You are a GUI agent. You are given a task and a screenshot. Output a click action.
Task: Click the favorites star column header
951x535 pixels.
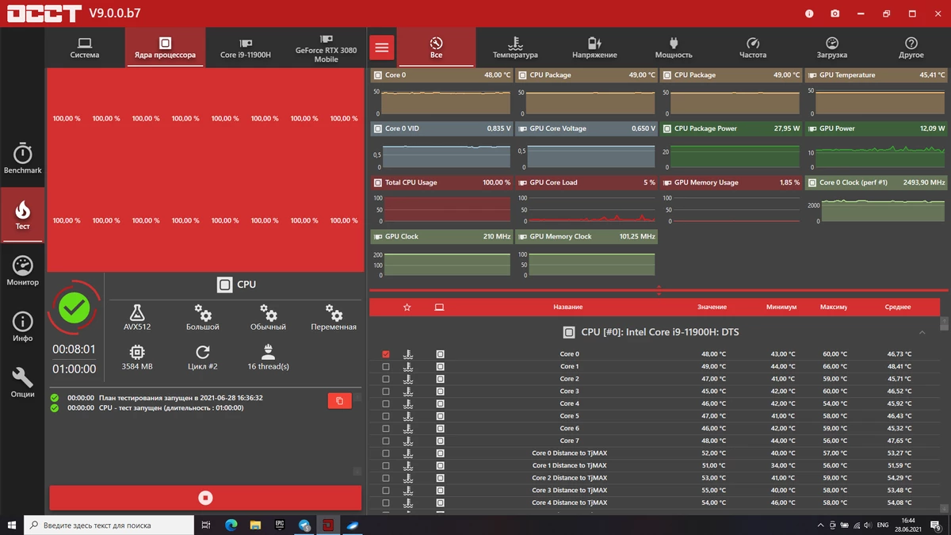coord(407,307)
